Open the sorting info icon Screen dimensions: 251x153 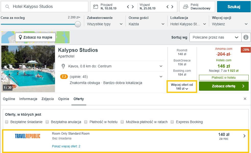pos(246,37)
